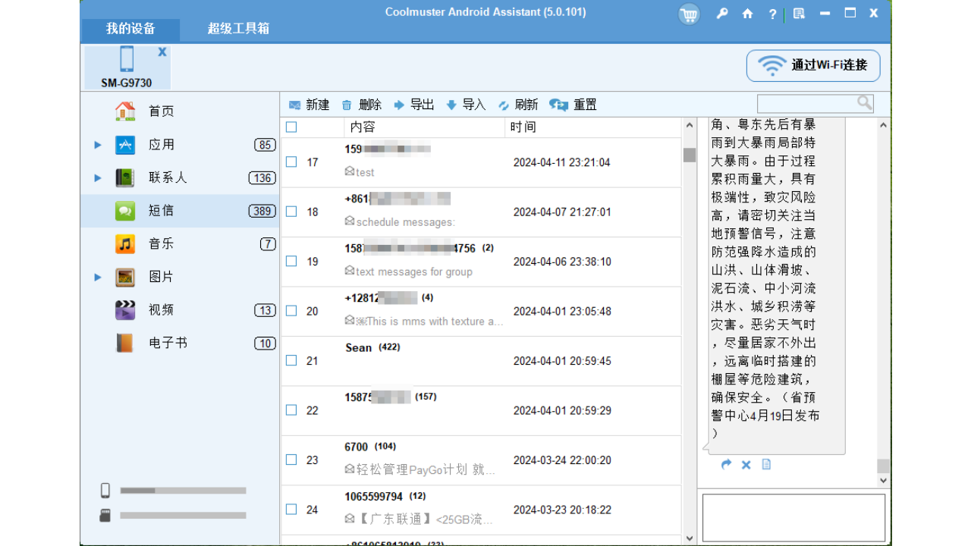Select the 我的设备 tab
Image resolution: width=971 pixels, height=546 pixels.
[130, 30]
